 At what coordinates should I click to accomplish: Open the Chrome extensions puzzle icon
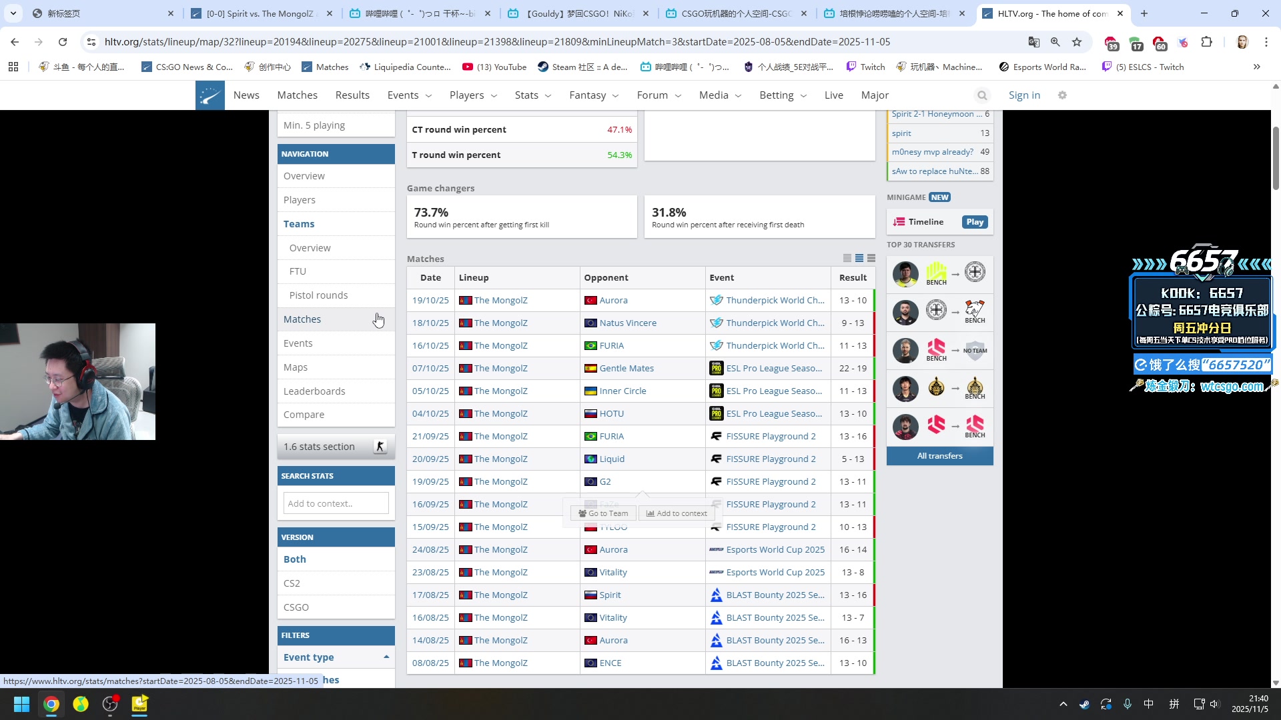1206,42
